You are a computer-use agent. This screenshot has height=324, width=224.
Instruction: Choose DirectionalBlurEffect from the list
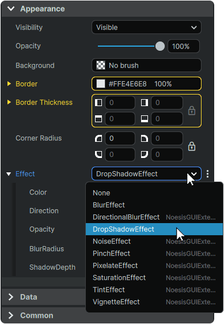[154, 217]
